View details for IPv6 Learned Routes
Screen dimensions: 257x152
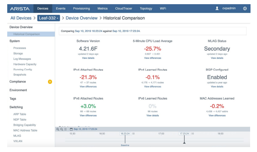tap(153, 116)
